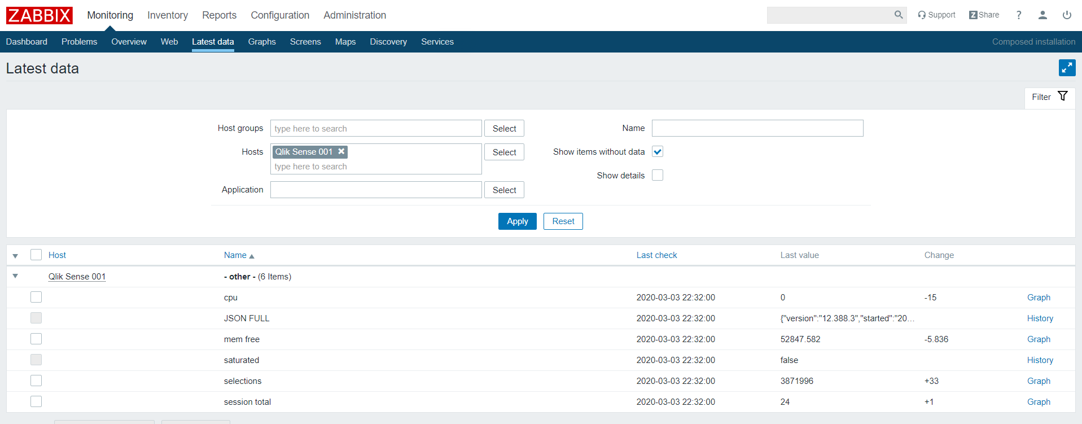This screenshot has height=424, width=1082.
Task: Click the search magnifier icon
Action: [x=898, y=15]
